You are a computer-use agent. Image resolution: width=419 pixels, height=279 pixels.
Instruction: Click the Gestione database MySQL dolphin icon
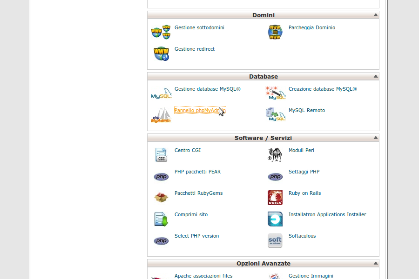click(x=161, y=93)
